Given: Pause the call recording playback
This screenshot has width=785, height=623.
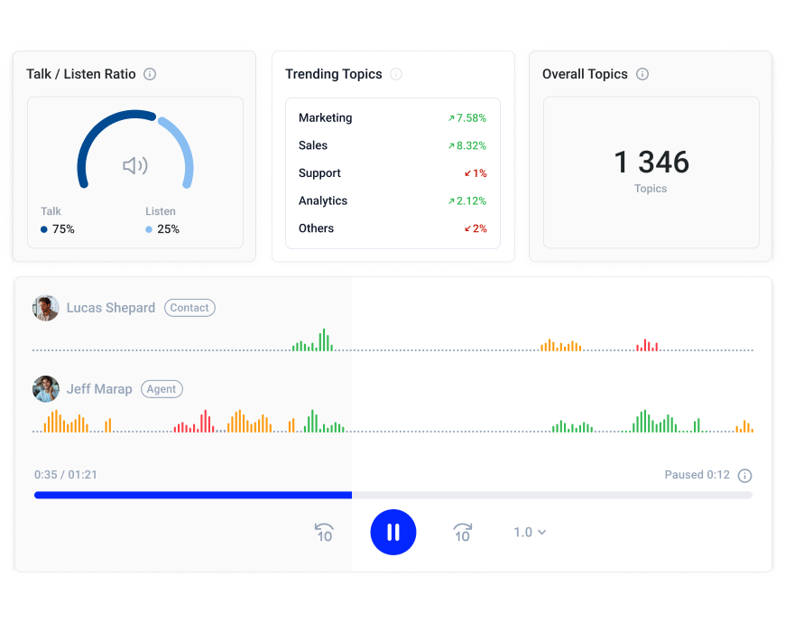Looking at the screenshot, I should click(x=393, y=532).
